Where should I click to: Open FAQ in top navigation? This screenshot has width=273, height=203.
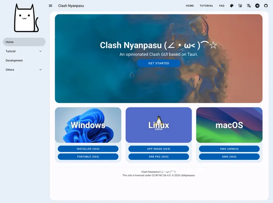[x=222, y=6]
